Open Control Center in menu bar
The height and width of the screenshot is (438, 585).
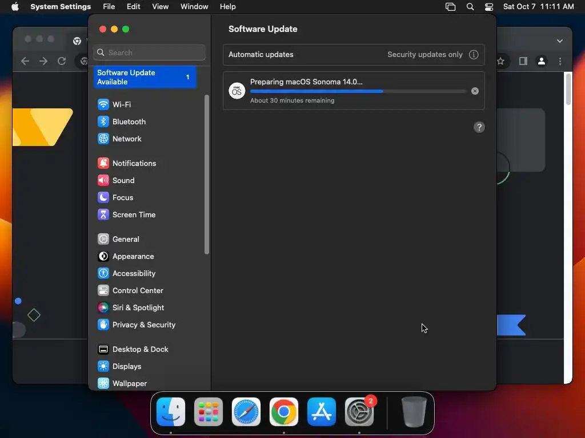click(x=489, y=7)
